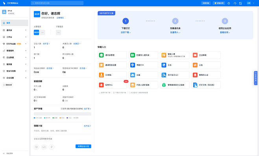Open 批量导入通讯录 quick entry
The width and height of the screenshot is (259, 156).
pos(143,55)
